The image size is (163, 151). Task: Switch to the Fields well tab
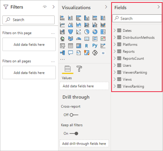pos(68,69)
